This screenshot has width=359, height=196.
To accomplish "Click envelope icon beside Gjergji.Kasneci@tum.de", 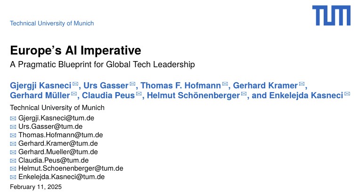I will [13, 118].
